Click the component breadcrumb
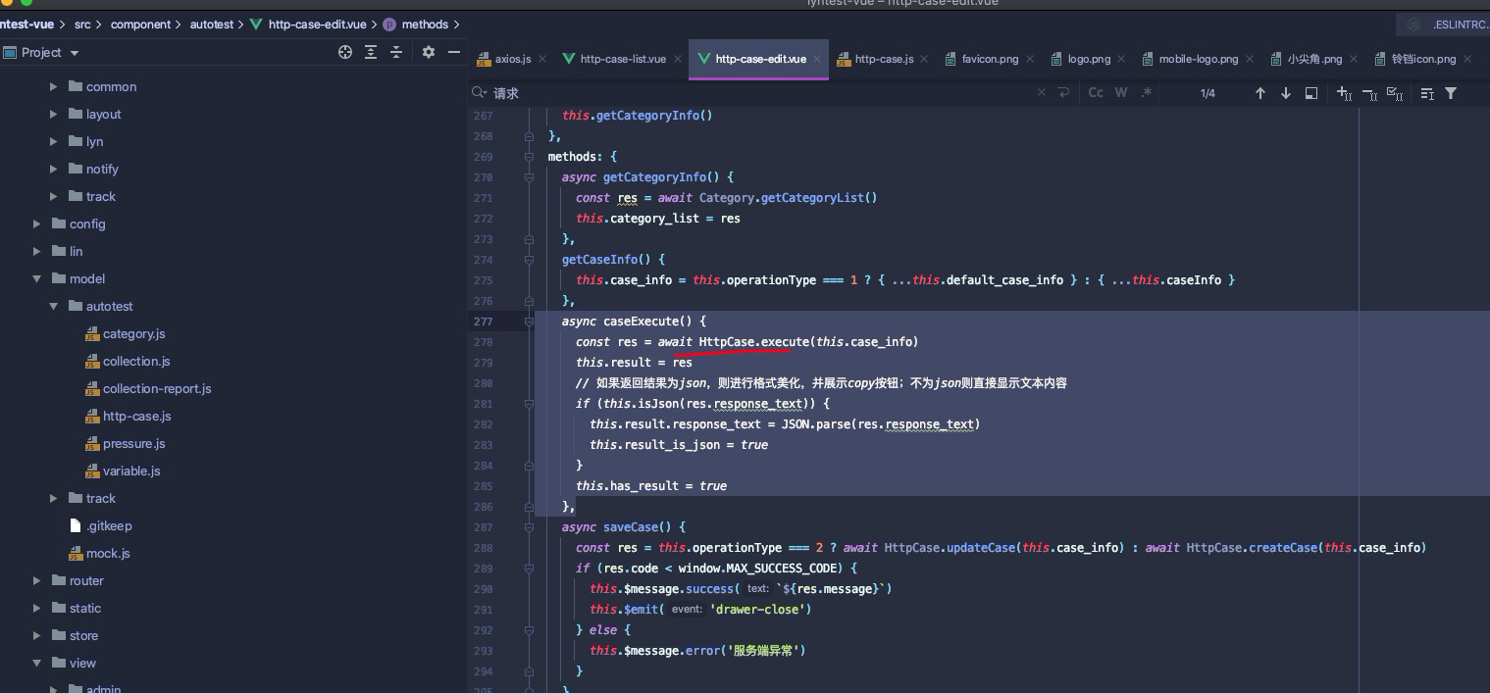The width and height of the screenshot is (1490, 693). pos(140,25)
